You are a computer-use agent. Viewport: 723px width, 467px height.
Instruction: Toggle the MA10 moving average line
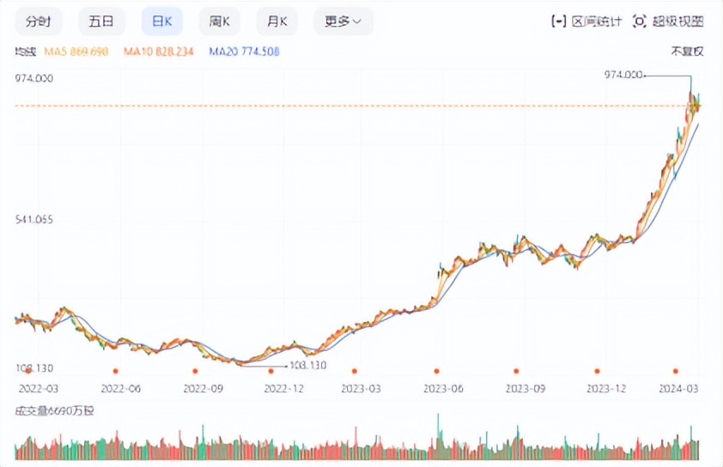[159, 52]
